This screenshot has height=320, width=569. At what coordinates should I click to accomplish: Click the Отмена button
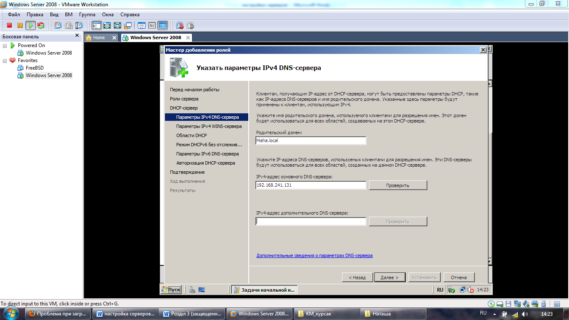(459, 277)
